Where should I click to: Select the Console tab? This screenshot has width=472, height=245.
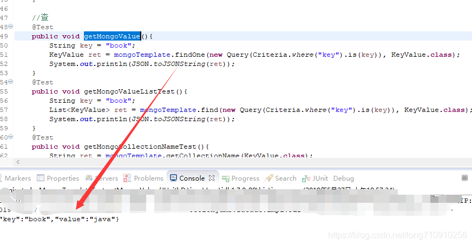click(192, 178)
